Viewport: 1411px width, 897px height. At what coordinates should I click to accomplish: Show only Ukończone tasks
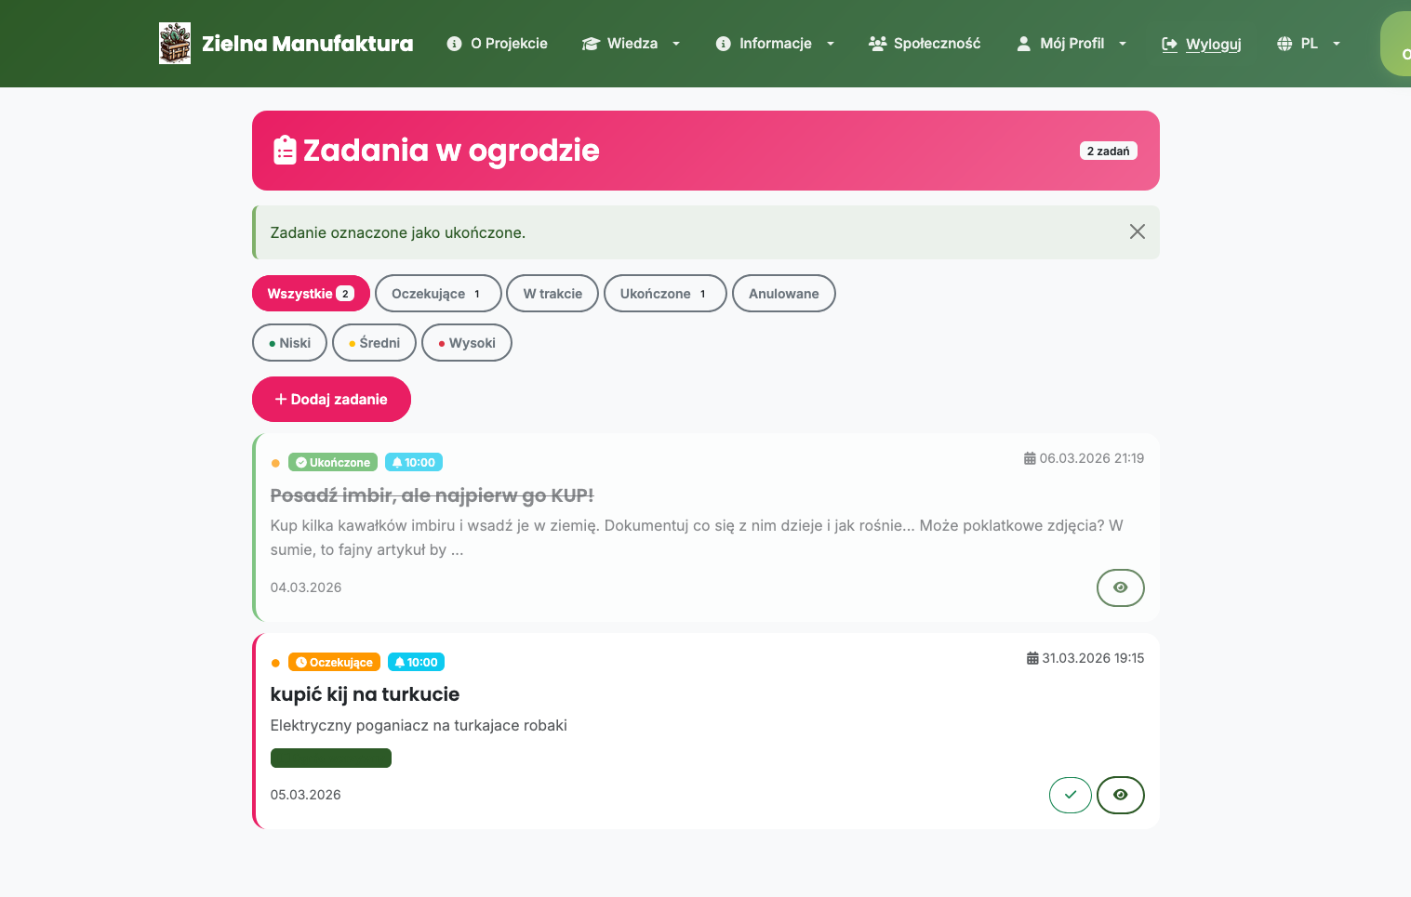click(x=664, y=294)
